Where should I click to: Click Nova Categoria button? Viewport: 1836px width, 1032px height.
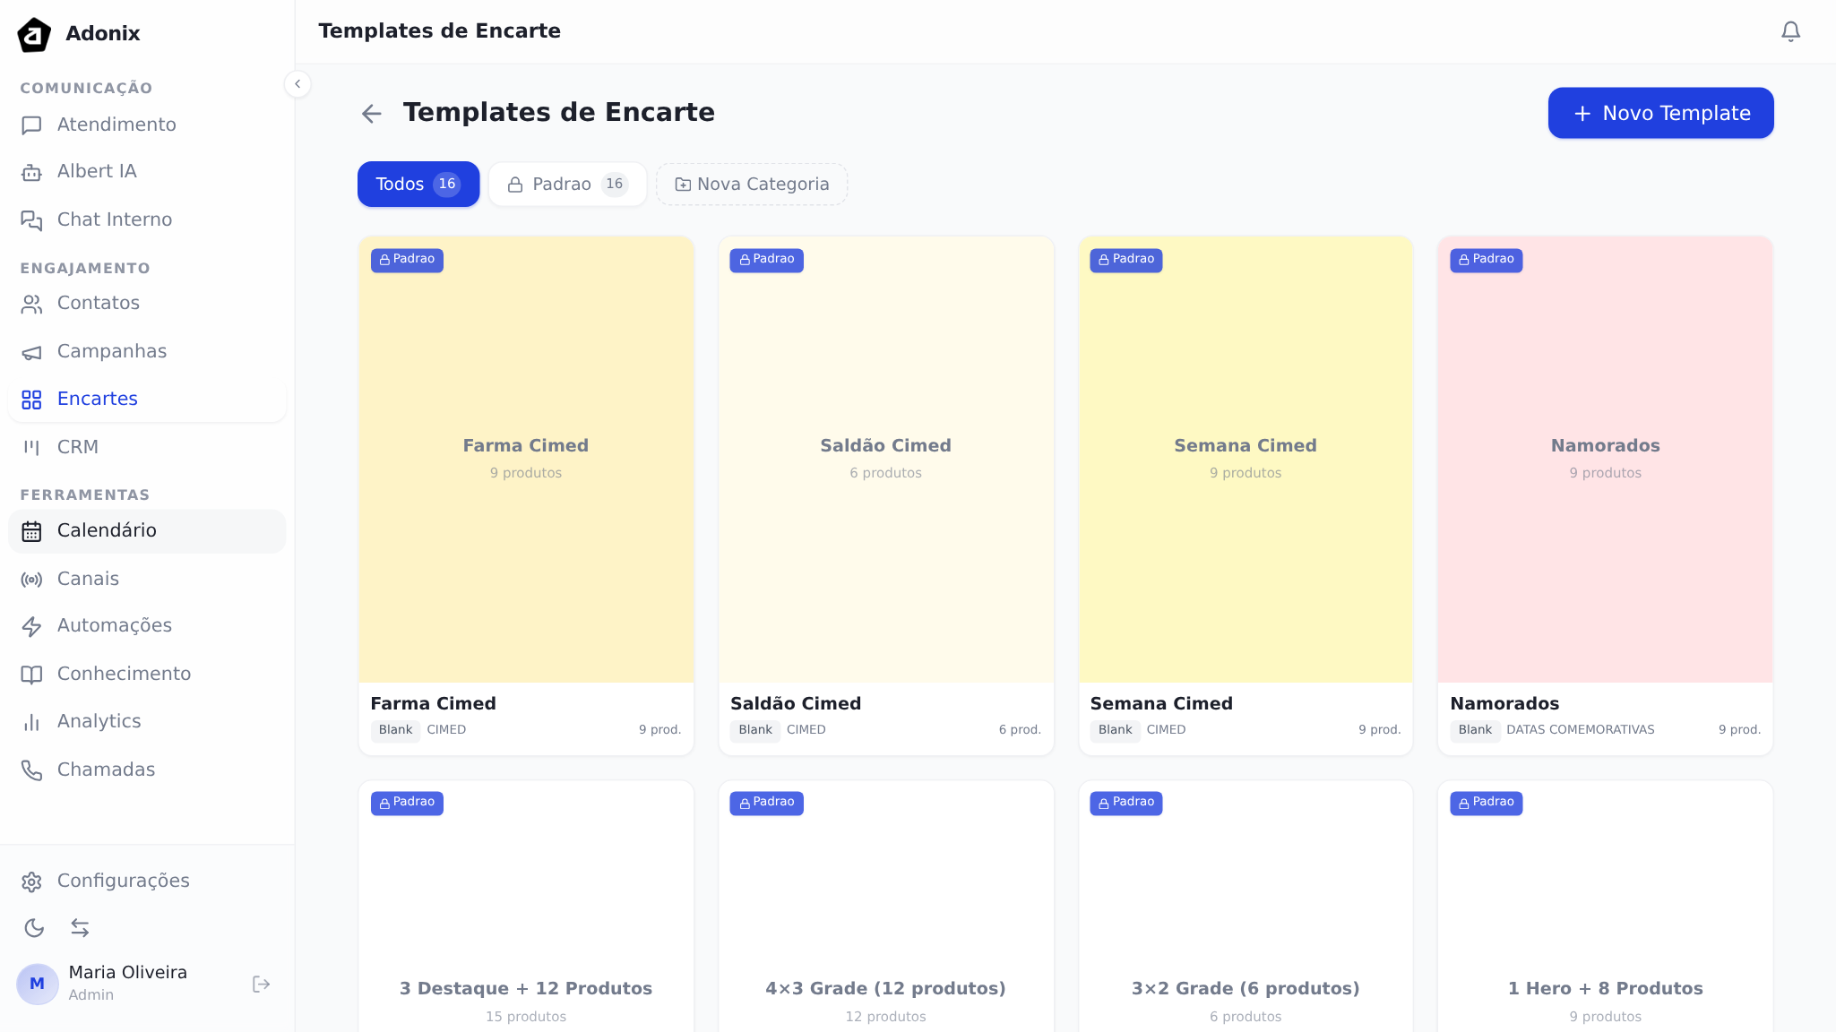751,184
